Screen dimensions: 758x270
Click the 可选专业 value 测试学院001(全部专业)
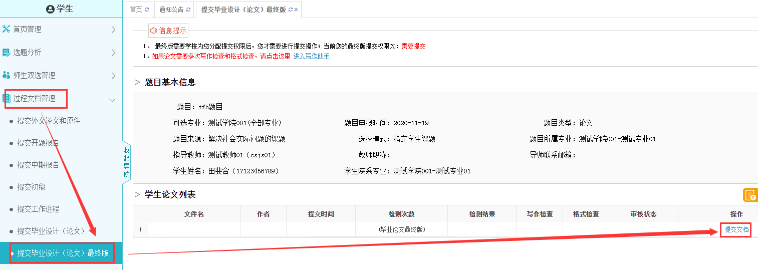click(245, 123)
